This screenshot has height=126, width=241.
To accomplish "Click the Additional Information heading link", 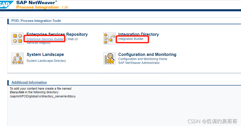I will click(x=29, y=82).
